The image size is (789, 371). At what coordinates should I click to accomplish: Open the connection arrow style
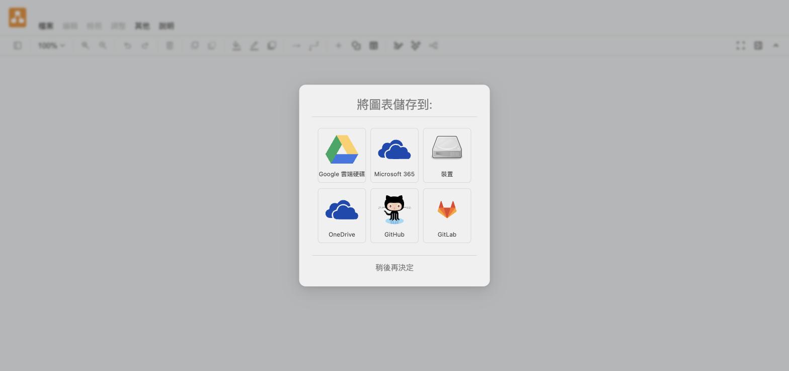pyautogui.click(x=296, y=45)
